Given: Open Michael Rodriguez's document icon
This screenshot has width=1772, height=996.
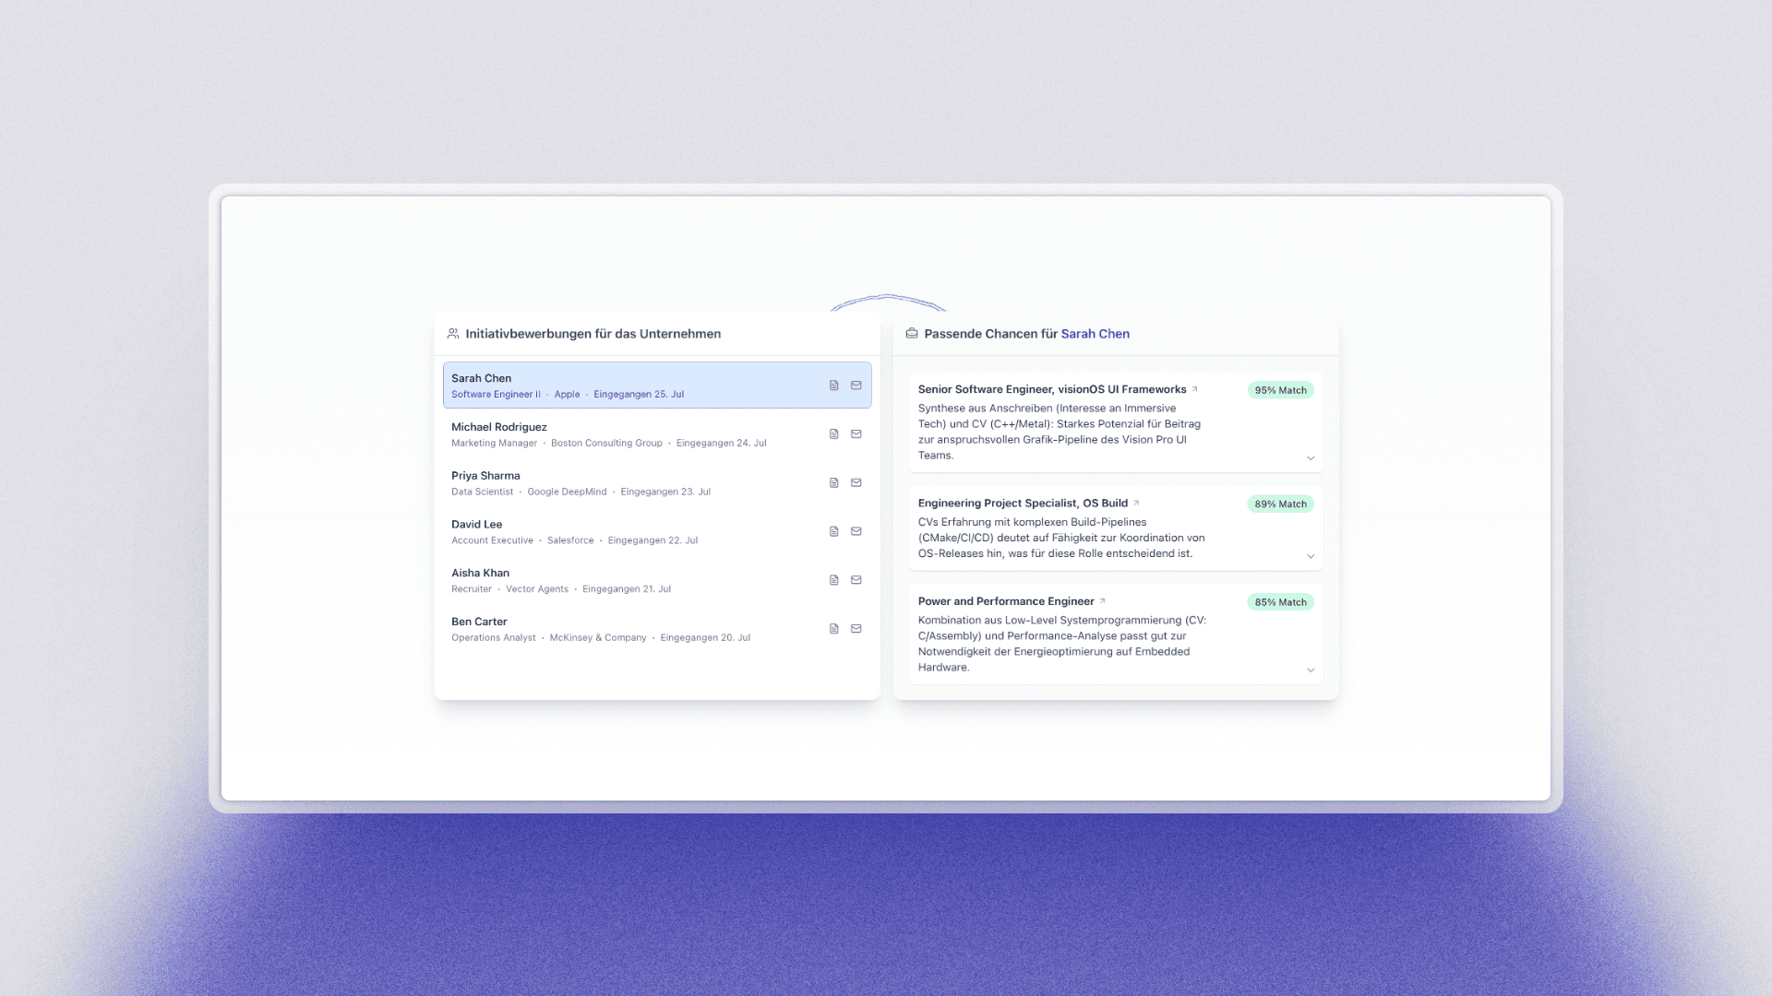Looking at the screenshot, I should point(833,434).
